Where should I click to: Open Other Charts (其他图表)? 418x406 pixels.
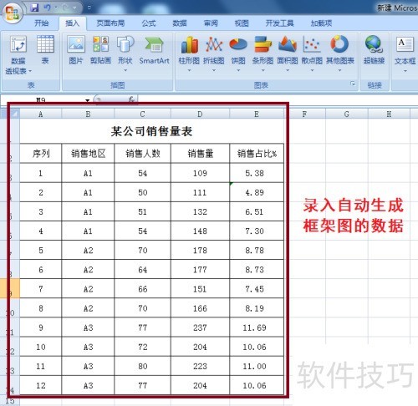[x=340, y=53]
